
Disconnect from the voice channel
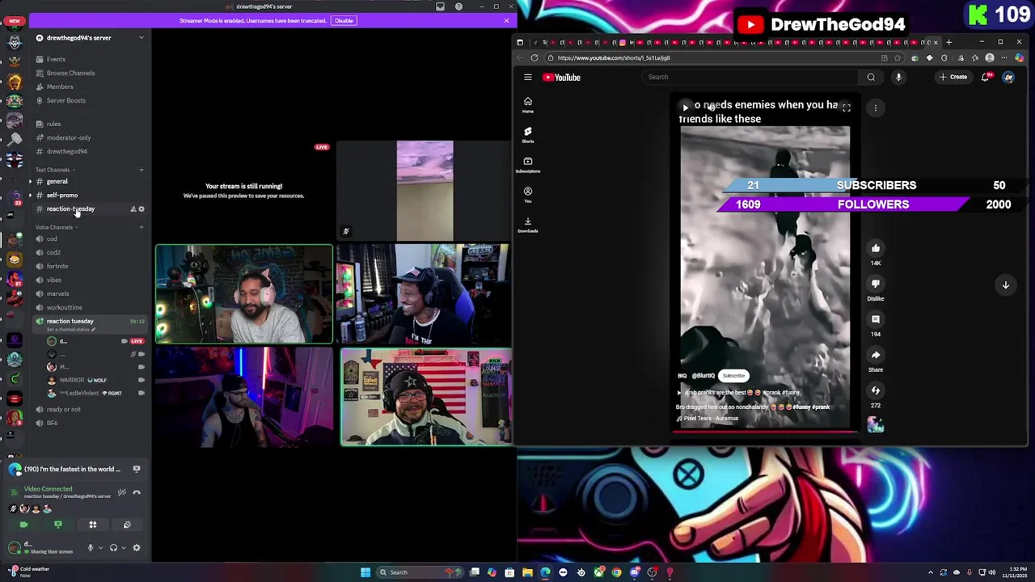click(137, 492)
